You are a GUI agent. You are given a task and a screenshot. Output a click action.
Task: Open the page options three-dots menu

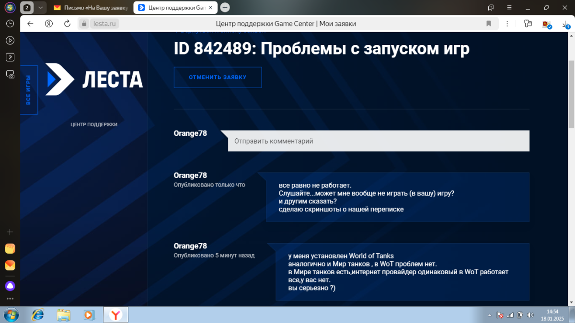point(508,23)
